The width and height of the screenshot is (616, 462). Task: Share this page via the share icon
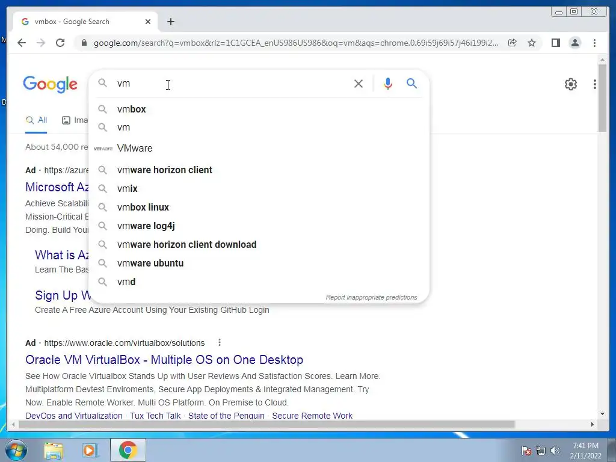click(513, 43)
